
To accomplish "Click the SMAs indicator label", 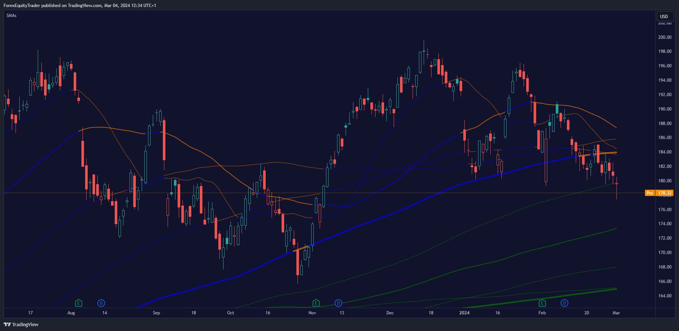I will coord(11,16).
